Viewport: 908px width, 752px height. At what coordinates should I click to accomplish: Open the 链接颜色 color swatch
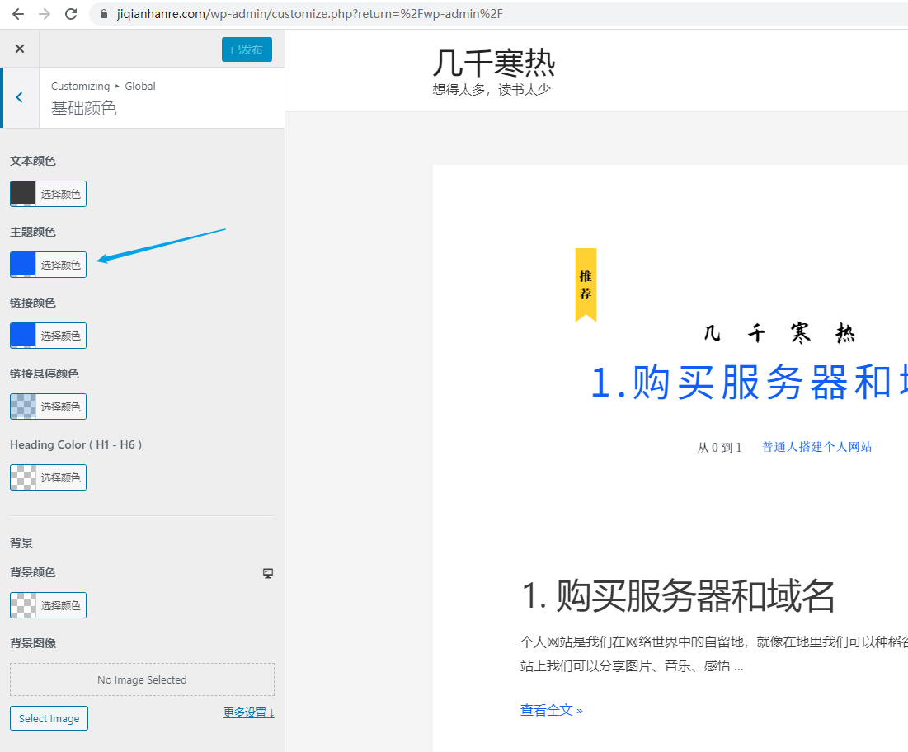click(x=22, y=335)
